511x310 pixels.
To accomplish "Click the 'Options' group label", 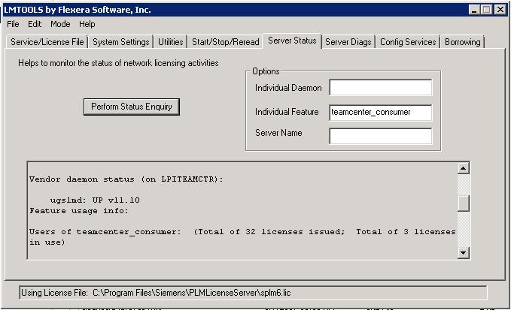I will 266,71.
